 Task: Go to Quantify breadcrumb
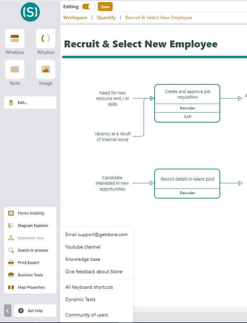[106, 18]
